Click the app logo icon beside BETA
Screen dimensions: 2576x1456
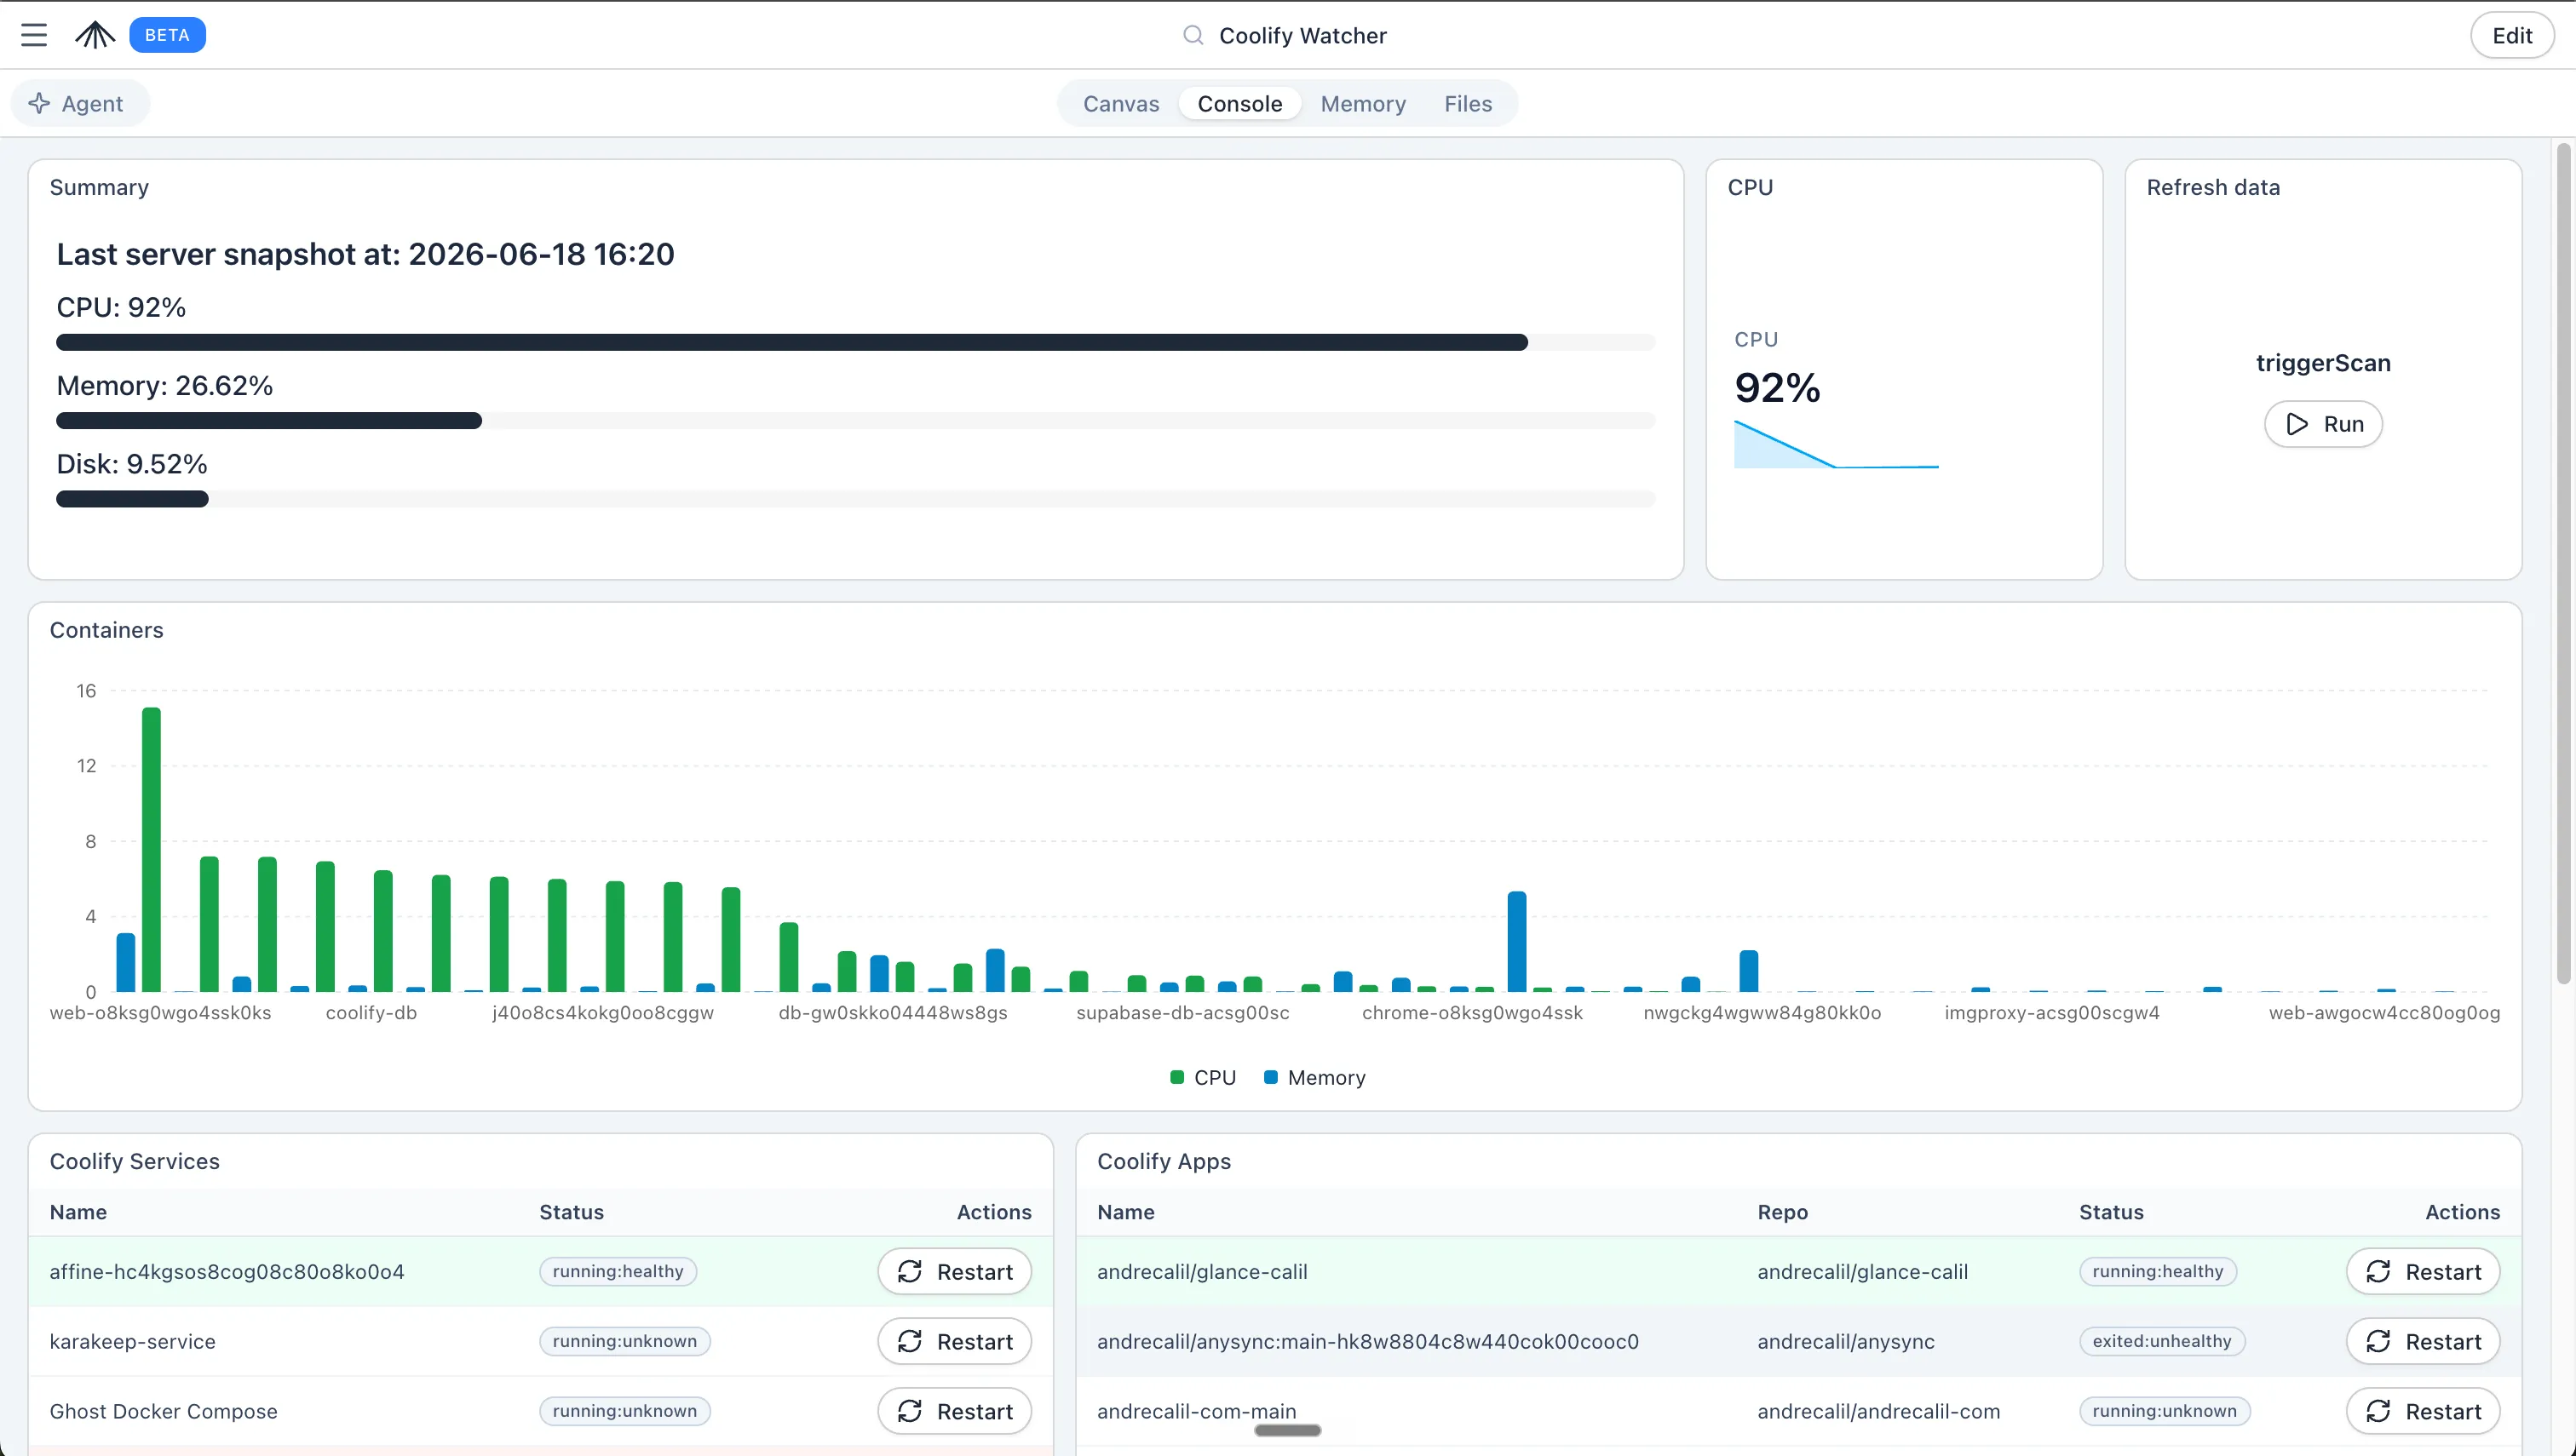click(x=95, y=35)
